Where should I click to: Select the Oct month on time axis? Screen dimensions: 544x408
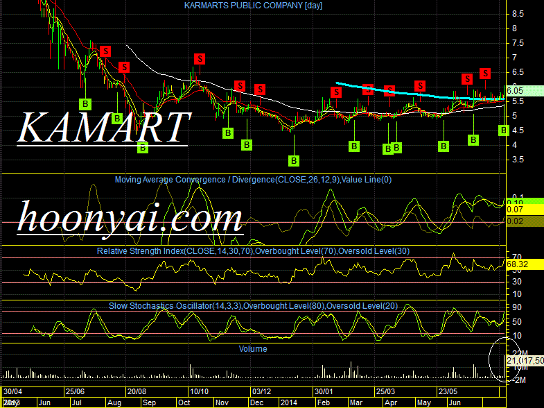184,402
